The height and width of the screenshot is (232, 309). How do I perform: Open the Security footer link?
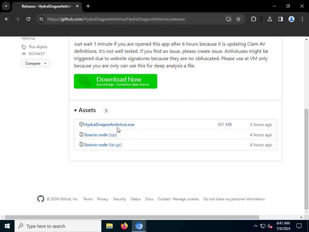119,199
